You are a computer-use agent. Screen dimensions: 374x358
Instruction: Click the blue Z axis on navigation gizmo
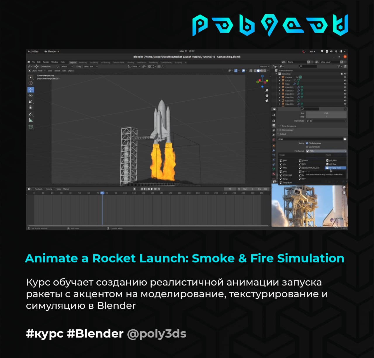pos(262,76)
